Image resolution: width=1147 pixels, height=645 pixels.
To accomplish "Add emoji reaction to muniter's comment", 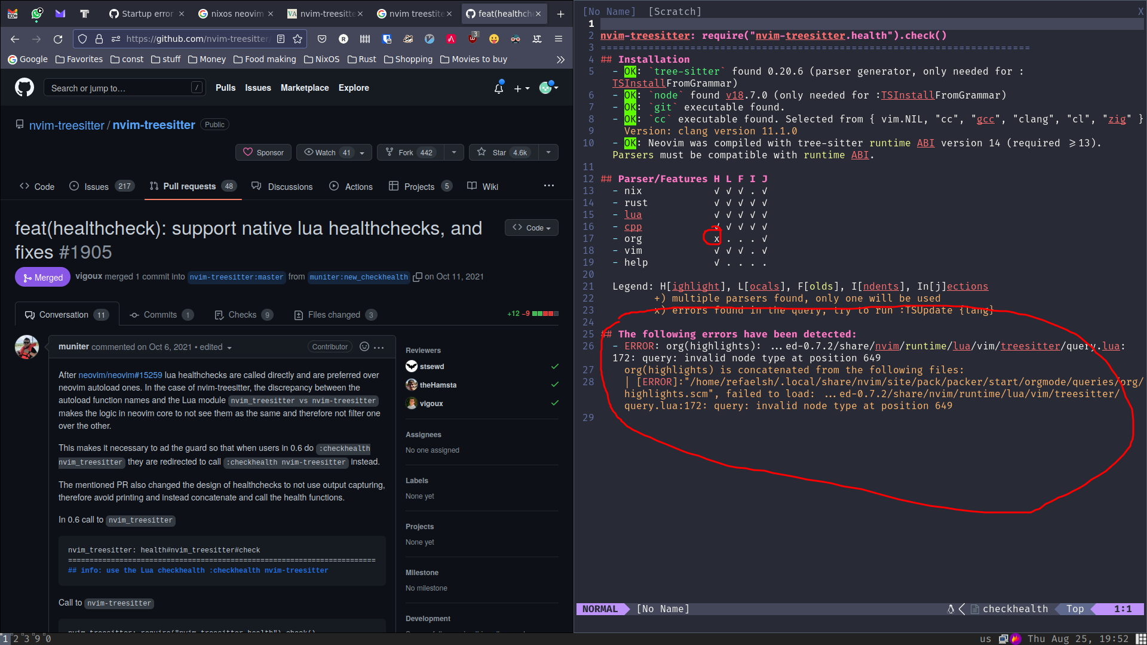I will click(364, 347).
